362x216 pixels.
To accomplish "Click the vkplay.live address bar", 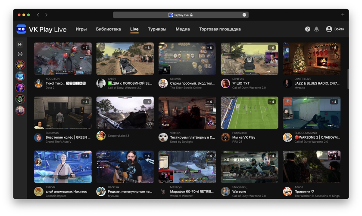I will pos(181,15).
